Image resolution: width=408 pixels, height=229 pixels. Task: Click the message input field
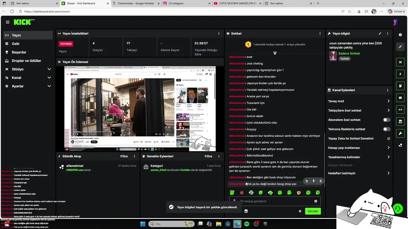(x=275, y=201)
